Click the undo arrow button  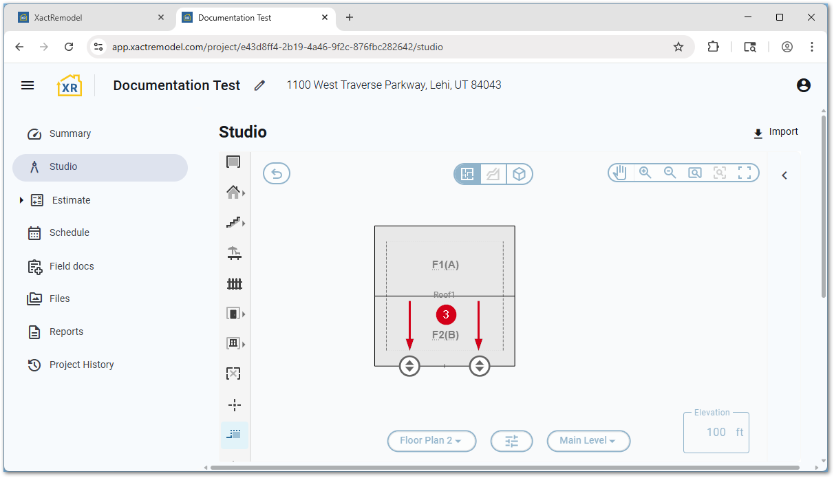pyautogui.click(x=277, y=173)
